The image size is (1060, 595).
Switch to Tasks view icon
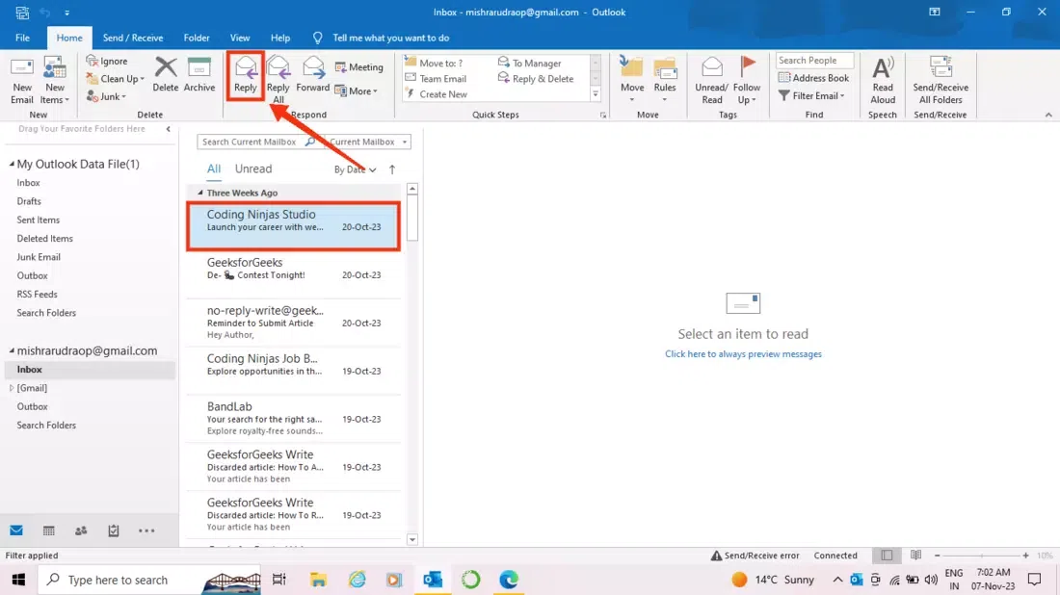click(114, 530)
